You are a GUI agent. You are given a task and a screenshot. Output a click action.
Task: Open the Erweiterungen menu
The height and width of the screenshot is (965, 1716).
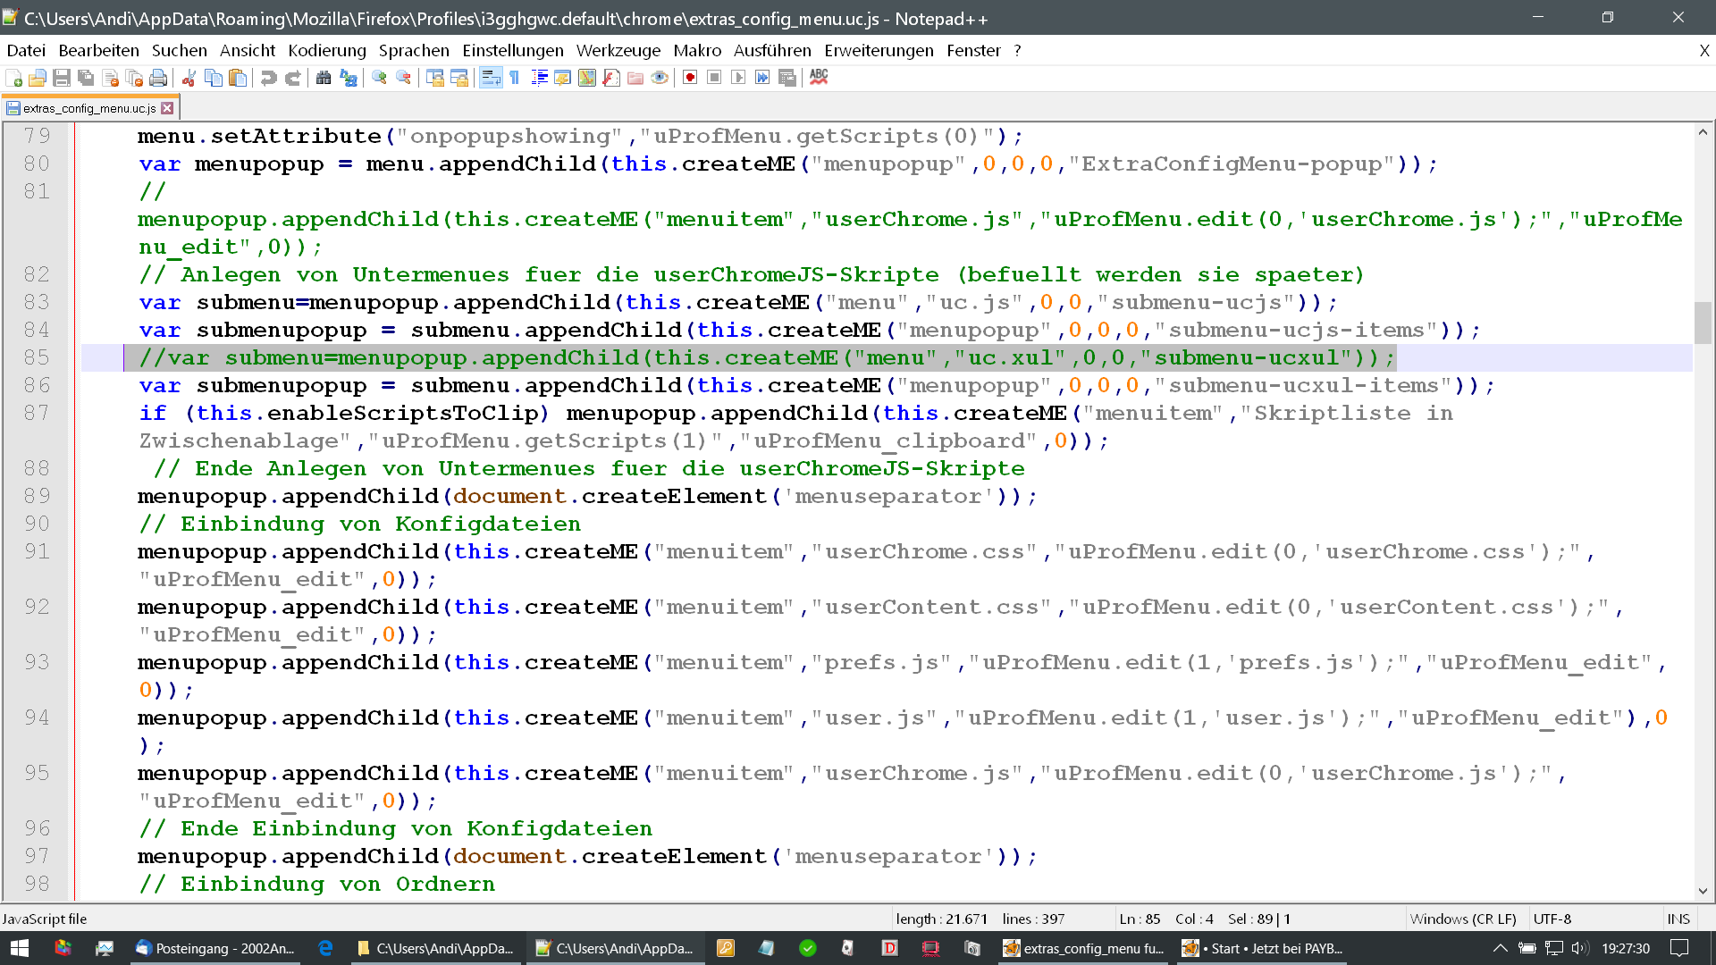pos(879,51)
